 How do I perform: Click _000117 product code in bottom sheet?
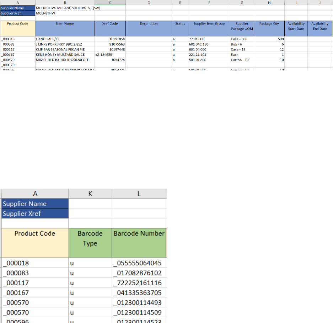point(35,282)
